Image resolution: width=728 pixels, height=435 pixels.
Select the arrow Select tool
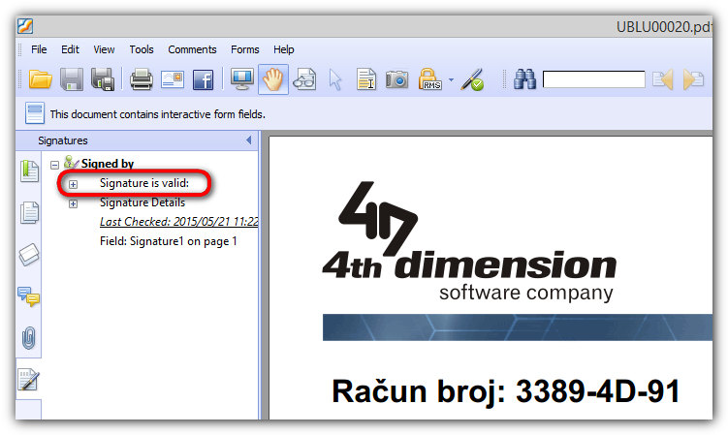(334, 79)
